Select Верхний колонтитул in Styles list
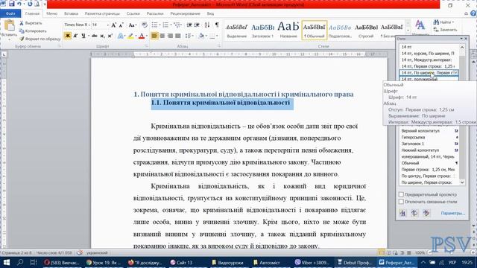 point(429,131)
